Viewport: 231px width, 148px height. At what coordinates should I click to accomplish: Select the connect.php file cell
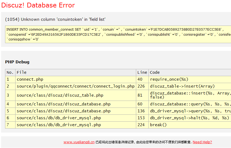tap(76, 79)
